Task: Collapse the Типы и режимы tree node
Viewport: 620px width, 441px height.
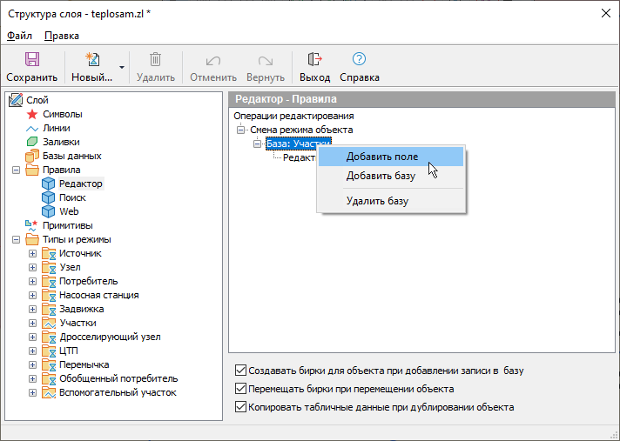Action: [17, 239]
